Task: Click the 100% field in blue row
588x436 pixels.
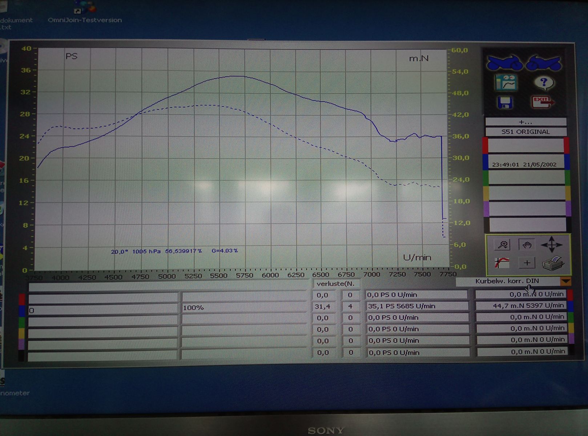Action: pyautogui.click(x=244, y=308)
